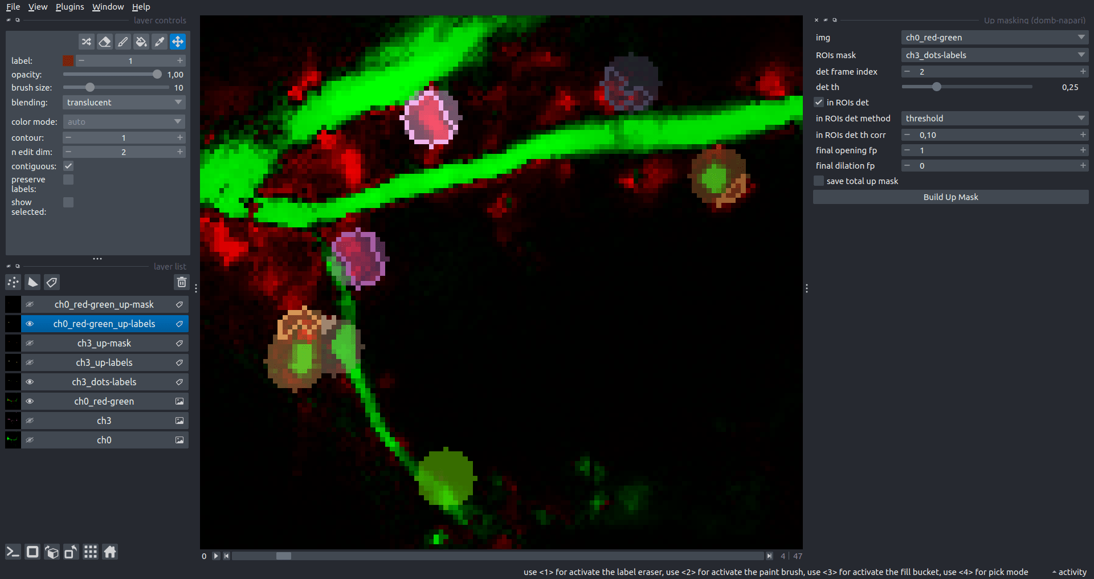Click label type icon of ch3_up-mask layer
Screen dimensions: 1094x579
[179, 343]
